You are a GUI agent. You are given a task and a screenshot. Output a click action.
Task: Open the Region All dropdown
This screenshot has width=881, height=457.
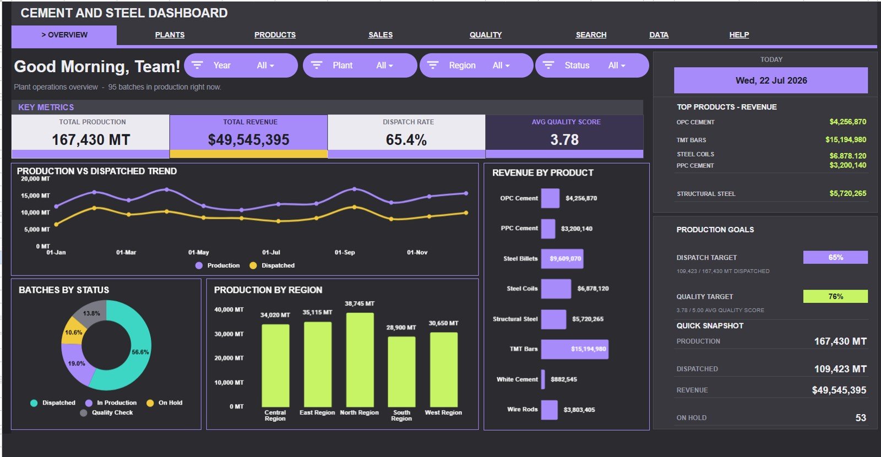(501, 66)
